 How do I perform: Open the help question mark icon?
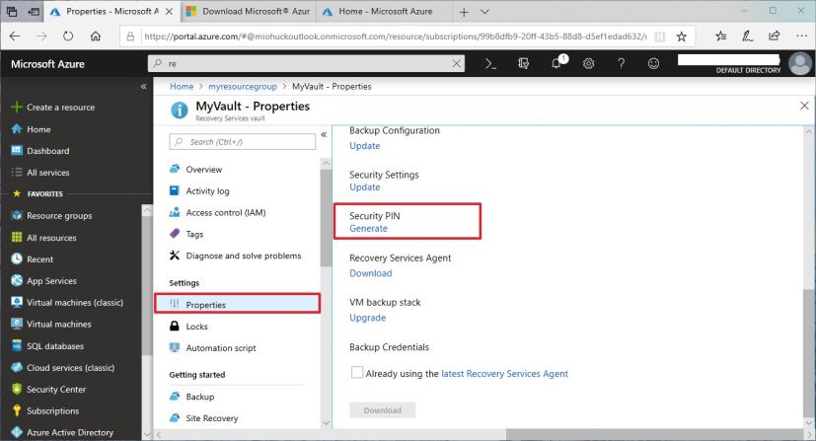[x=621, y=63]
